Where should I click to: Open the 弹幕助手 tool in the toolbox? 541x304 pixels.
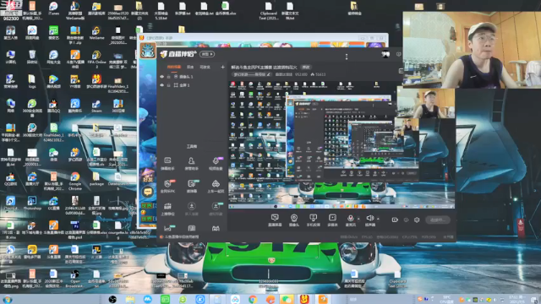tap(167, 164)
